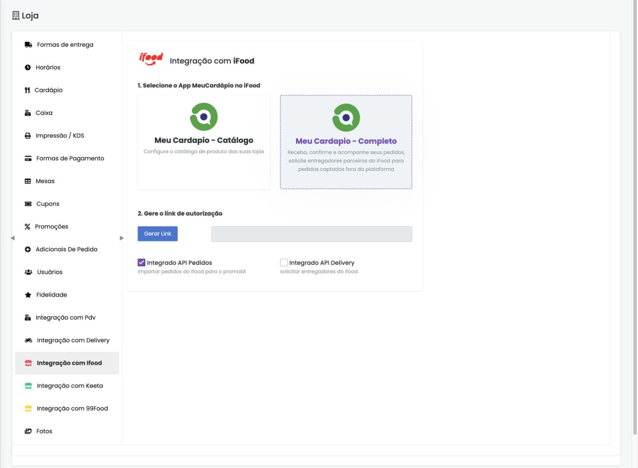This screenshot has width=638, height=468.
Task: Click the 'importar pedidos do ifood para o promokit' text
Action: 192,271
